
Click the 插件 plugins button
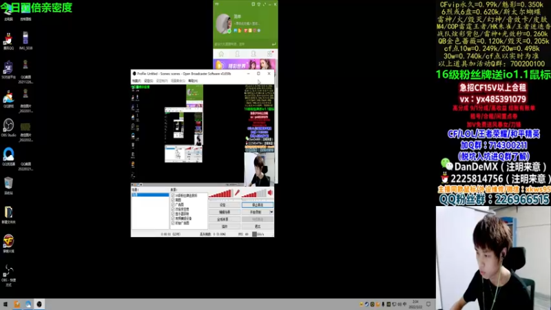[225, 227]
